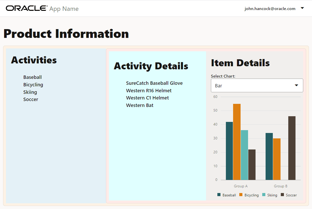312x209 pixels.
Task: Click Baseball legend swatch
Action: pos(219,195)
